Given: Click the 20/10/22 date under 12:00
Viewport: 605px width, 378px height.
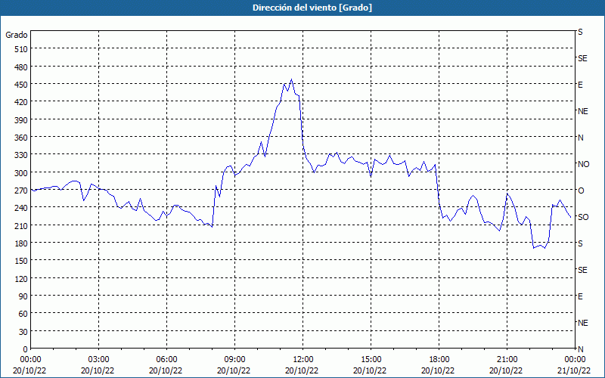Looking at the screenshot, I should point(302,370).
